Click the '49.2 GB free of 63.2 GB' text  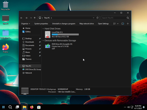[60, 37]
